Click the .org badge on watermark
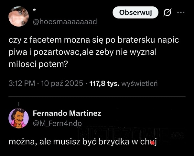The width and height of the screenshot is (194, 156). [x=178, y=136]
